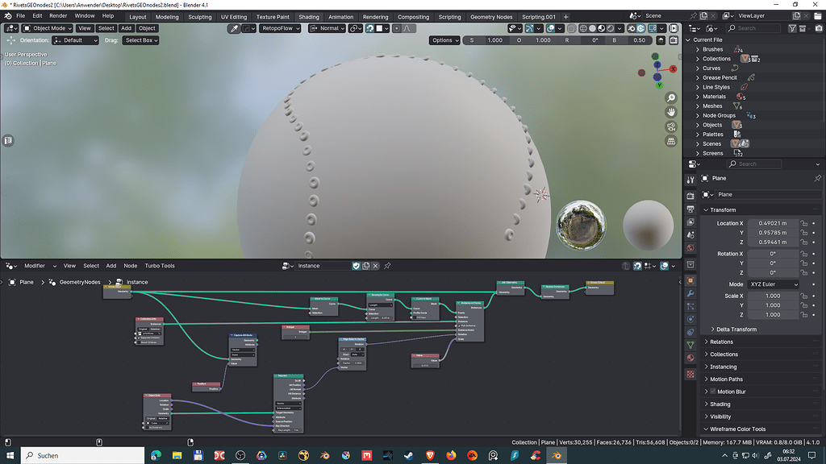The height and width of the screenshot is (464, 826).
Task: Expand the Node Groups entry in outliner
Action: pyautogui.click(x=698, y=115)
